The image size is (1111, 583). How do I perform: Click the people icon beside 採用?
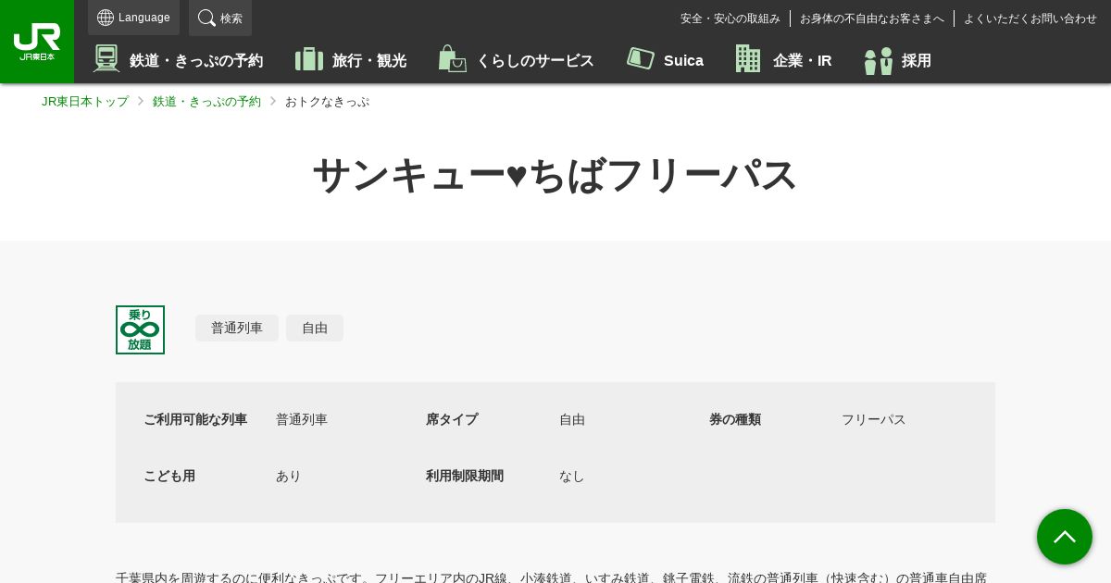point(878,60)
